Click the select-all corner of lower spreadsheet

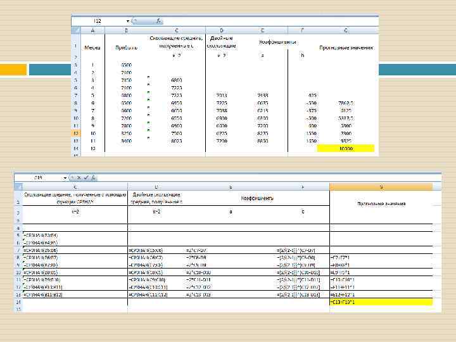coord(18,186)
